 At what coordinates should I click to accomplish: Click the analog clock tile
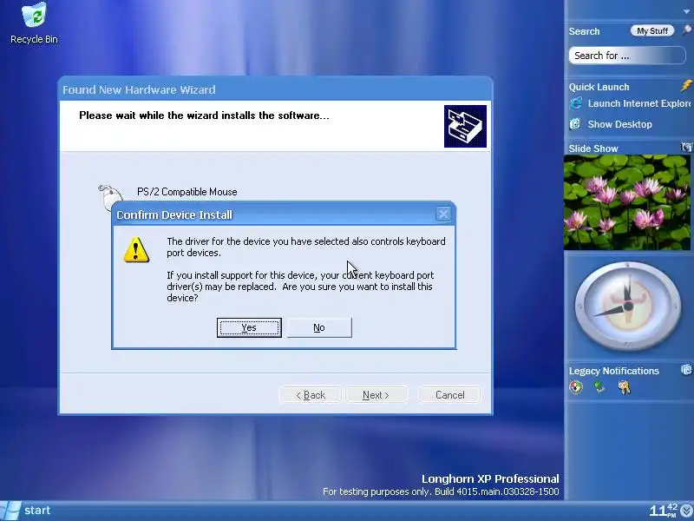point(627,307)
